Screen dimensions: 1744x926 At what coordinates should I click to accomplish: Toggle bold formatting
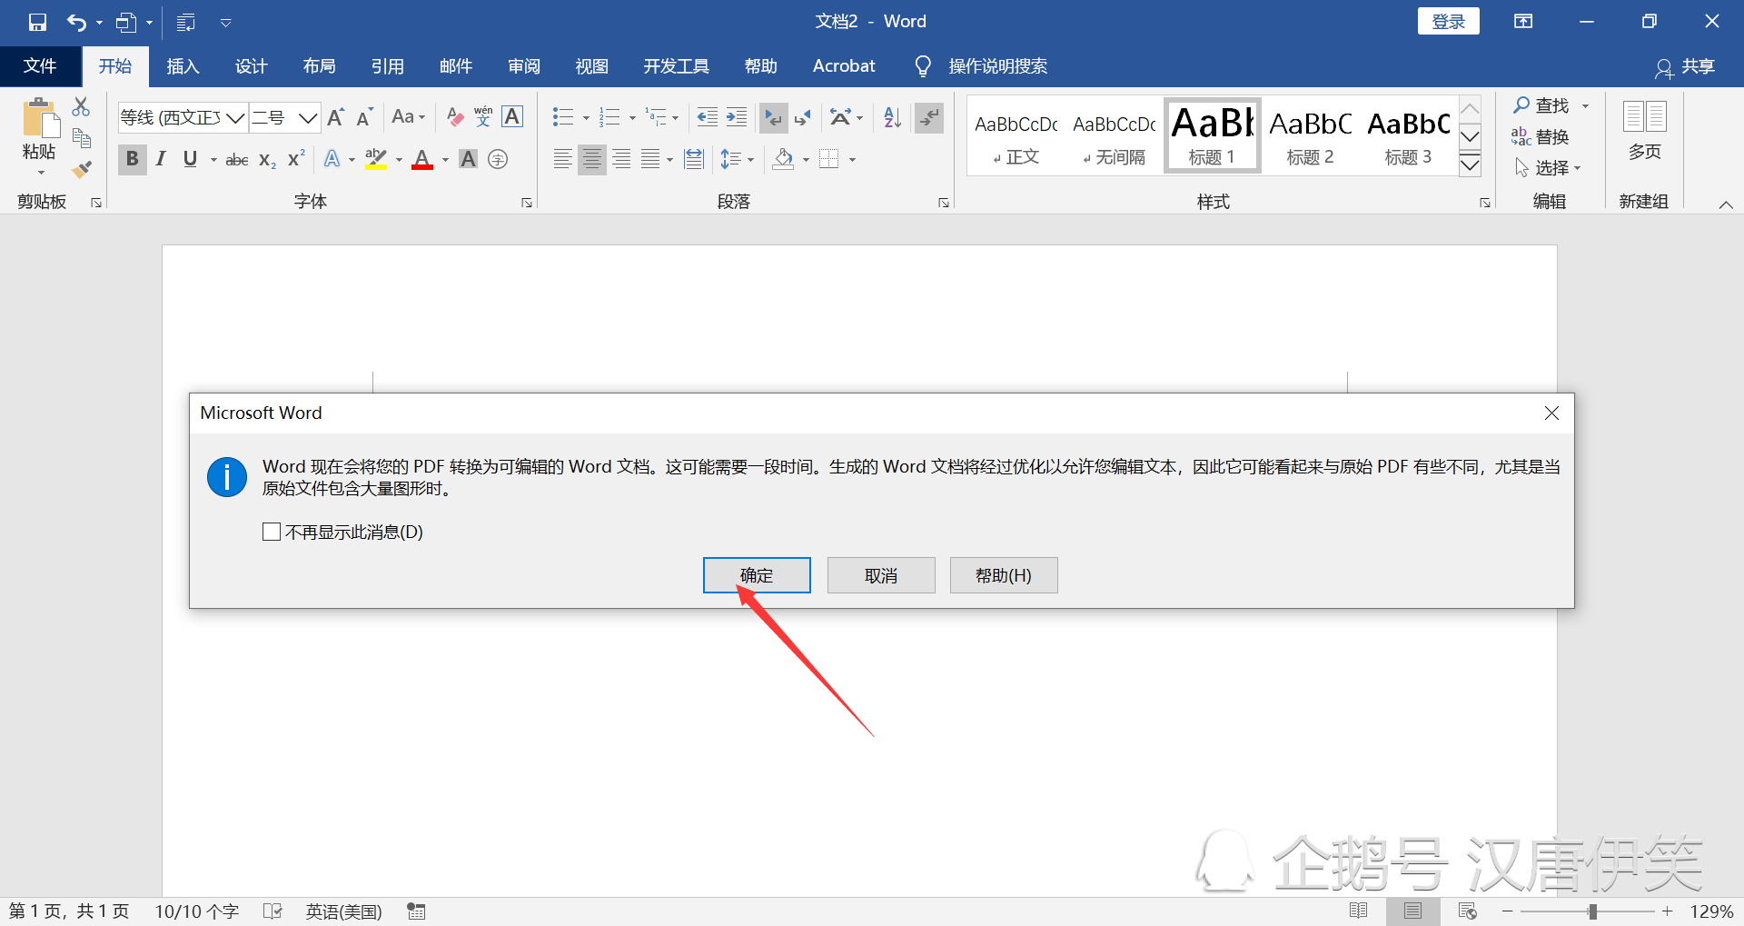(132, 159)
